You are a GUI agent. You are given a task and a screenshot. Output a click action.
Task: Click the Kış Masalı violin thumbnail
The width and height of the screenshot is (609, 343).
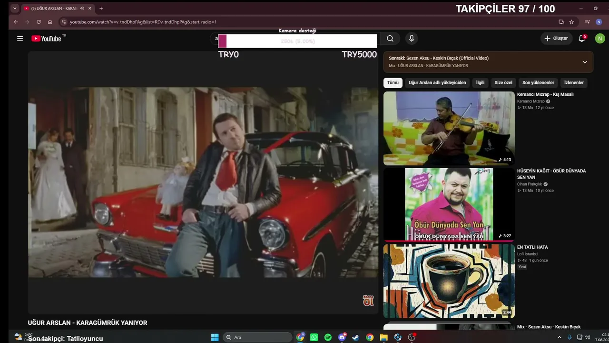[x=449, y=128]
